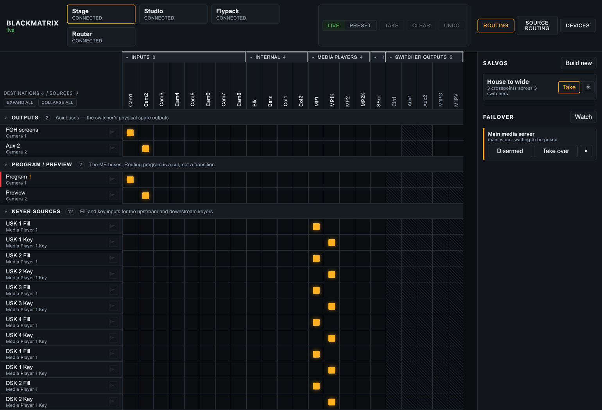Click the warning mark beside Program
The width and height of the screenshot is (602, 410).
(30, 176)
